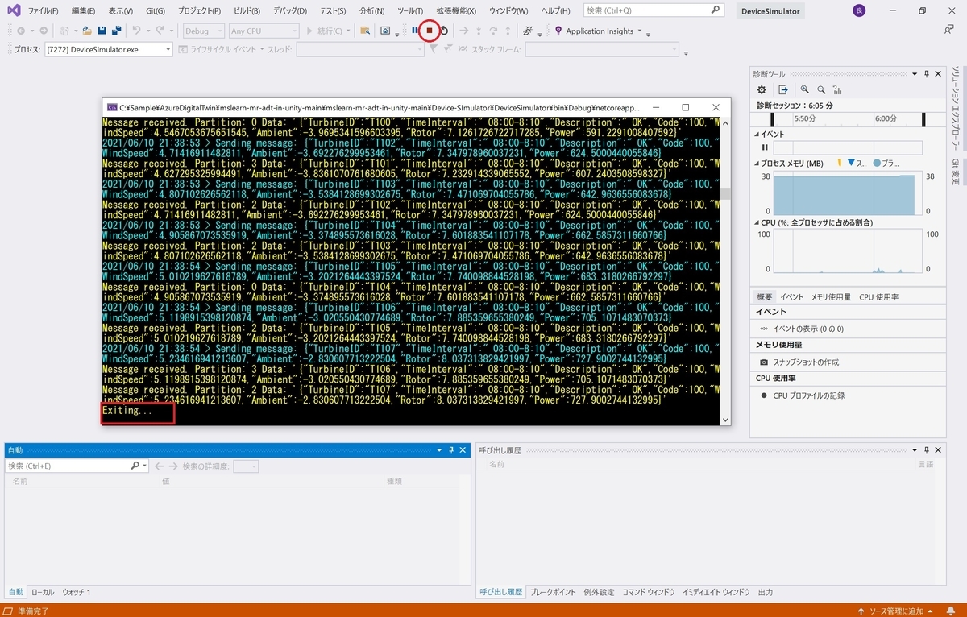Open the feedback icon at top right
The height and width of the screenshot is (617, 967).
coord(949,29)
